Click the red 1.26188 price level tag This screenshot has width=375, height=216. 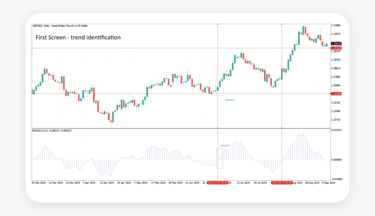click(x=336, y=94)
